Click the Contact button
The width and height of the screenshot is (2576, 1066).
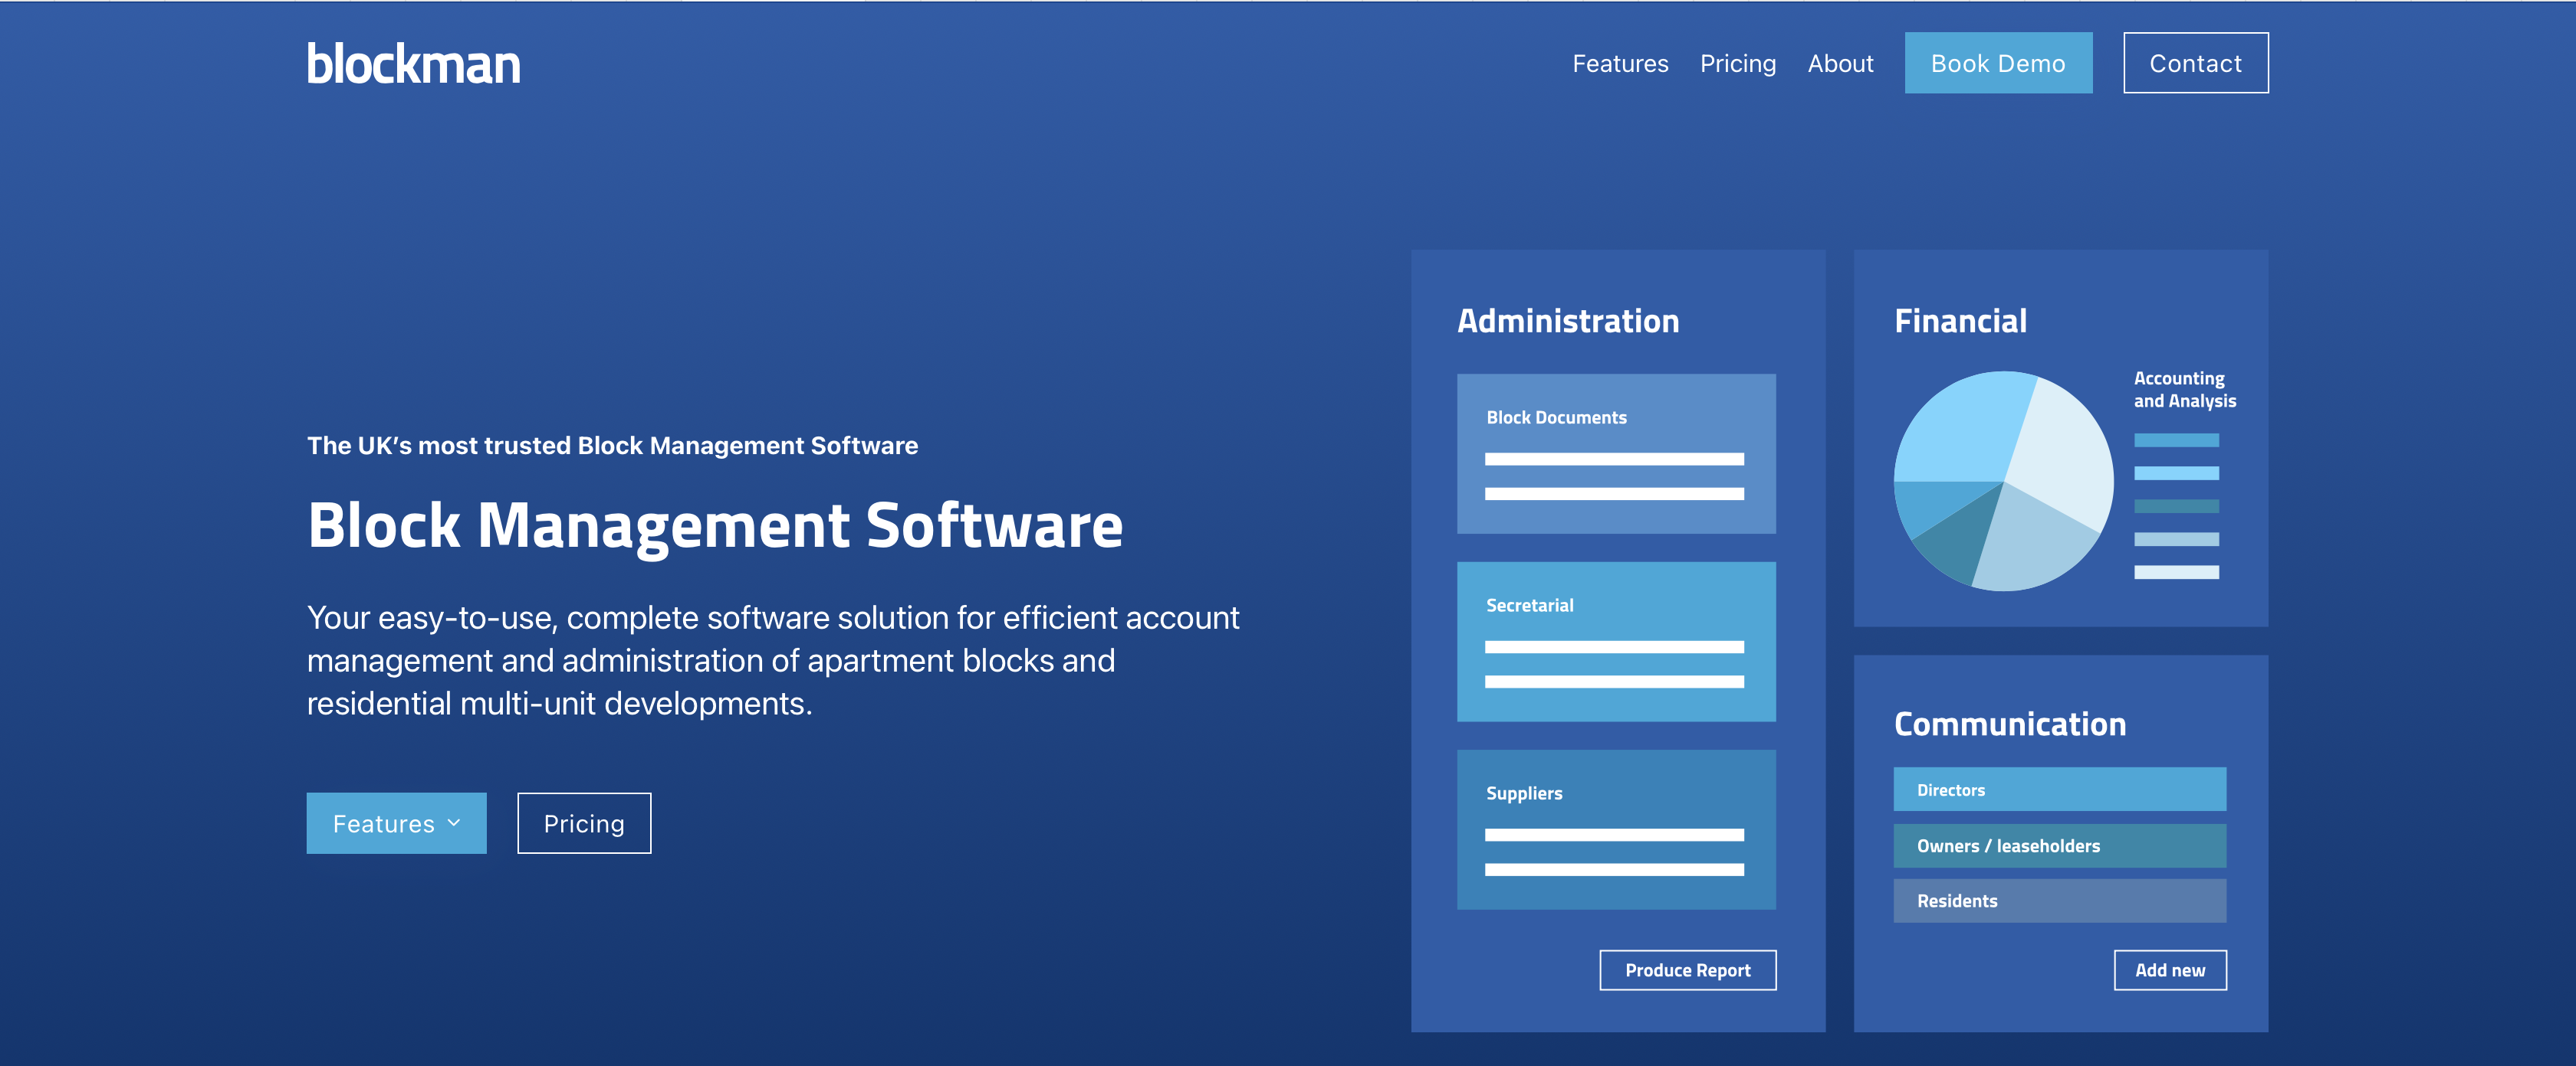click(x=2195, y=63)
